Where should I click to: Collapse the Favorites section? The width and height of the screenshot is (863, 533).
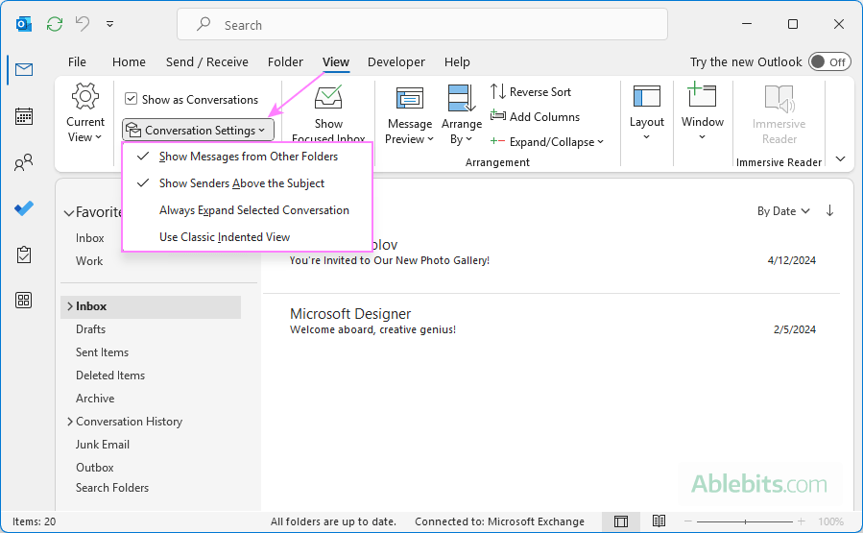69,212
